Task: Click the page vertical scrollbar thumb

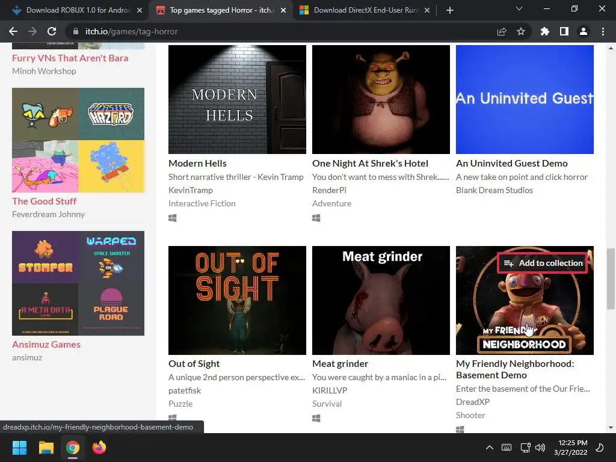Action: (x=611, y=279)
